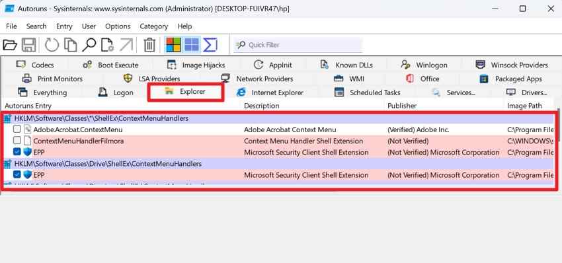Switch to the Logon tab

[x=116, y=93]
